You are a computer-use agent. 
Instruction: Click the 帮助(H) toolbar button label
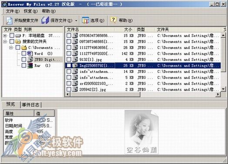[x=126, y=20]
